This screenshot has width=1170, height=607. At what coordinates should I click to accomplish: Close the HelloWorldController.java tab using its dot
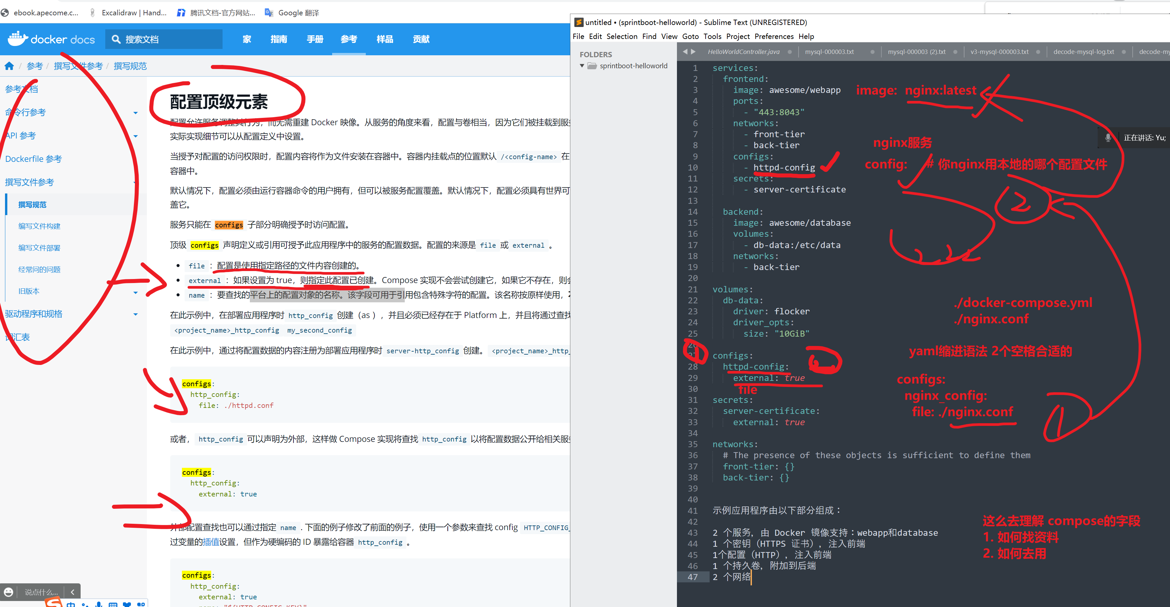click(x=790, y=52)
